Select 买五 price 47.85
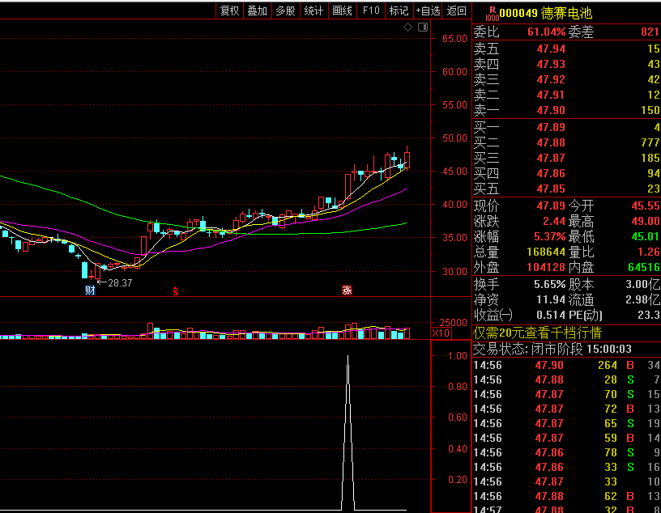The image size is (661, 513). 551,189
